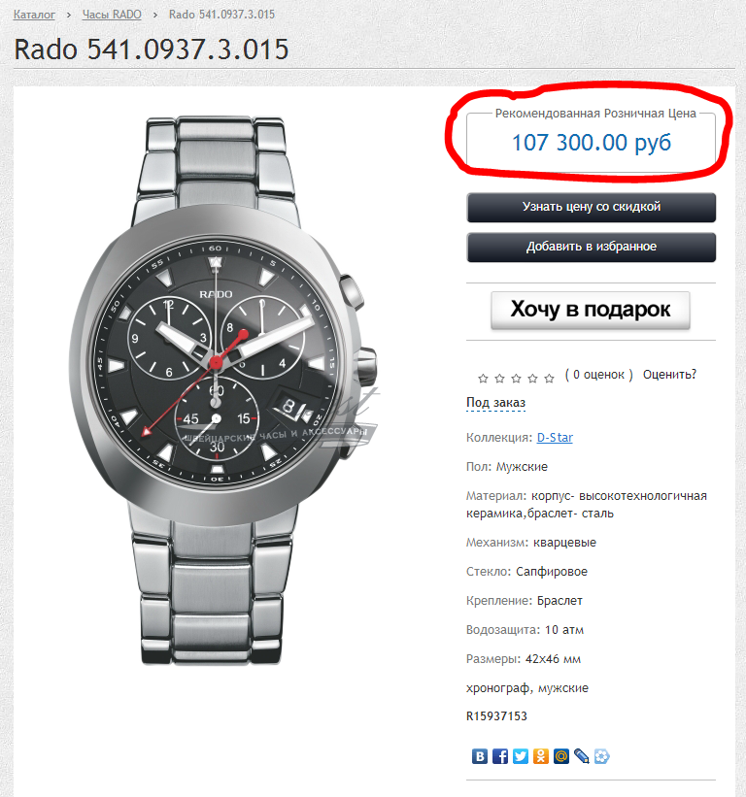Go to Часы RADO breadcrumb

tap(112, 15)
